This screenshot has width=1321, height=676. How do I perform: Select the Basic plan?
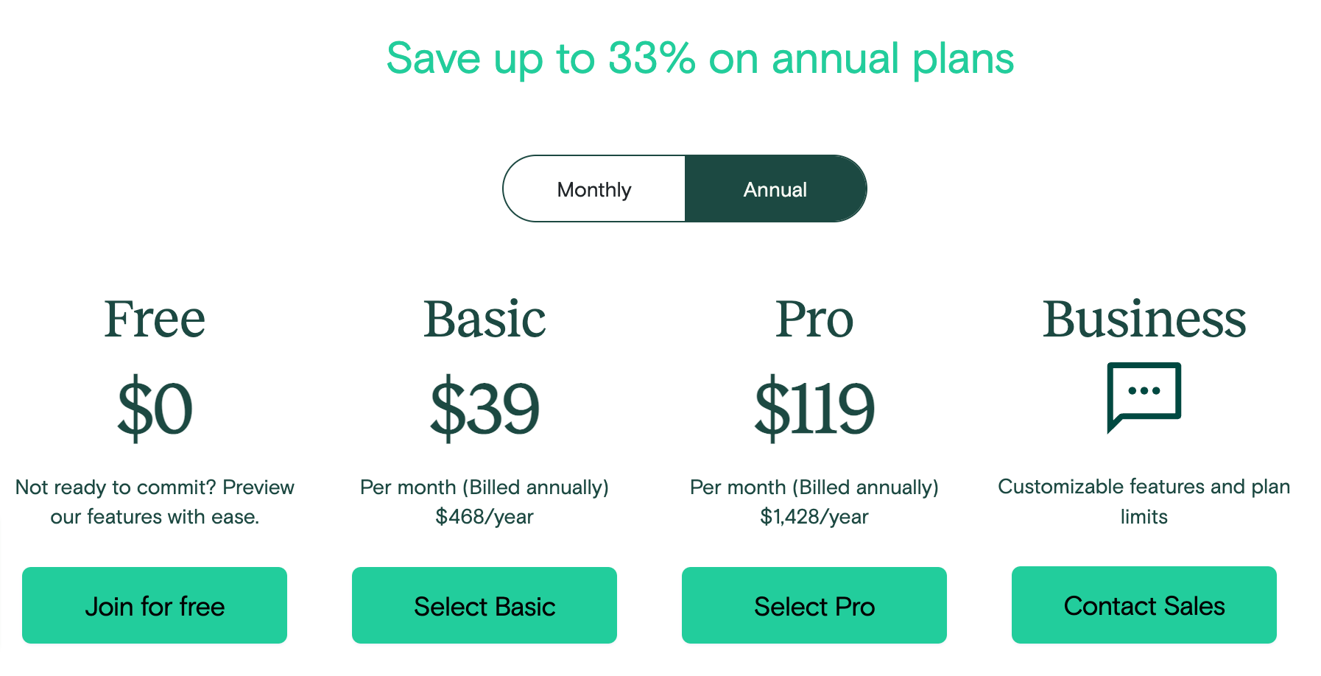[x=484, y=605]
